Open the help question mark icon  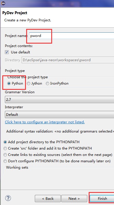[8, 198]
